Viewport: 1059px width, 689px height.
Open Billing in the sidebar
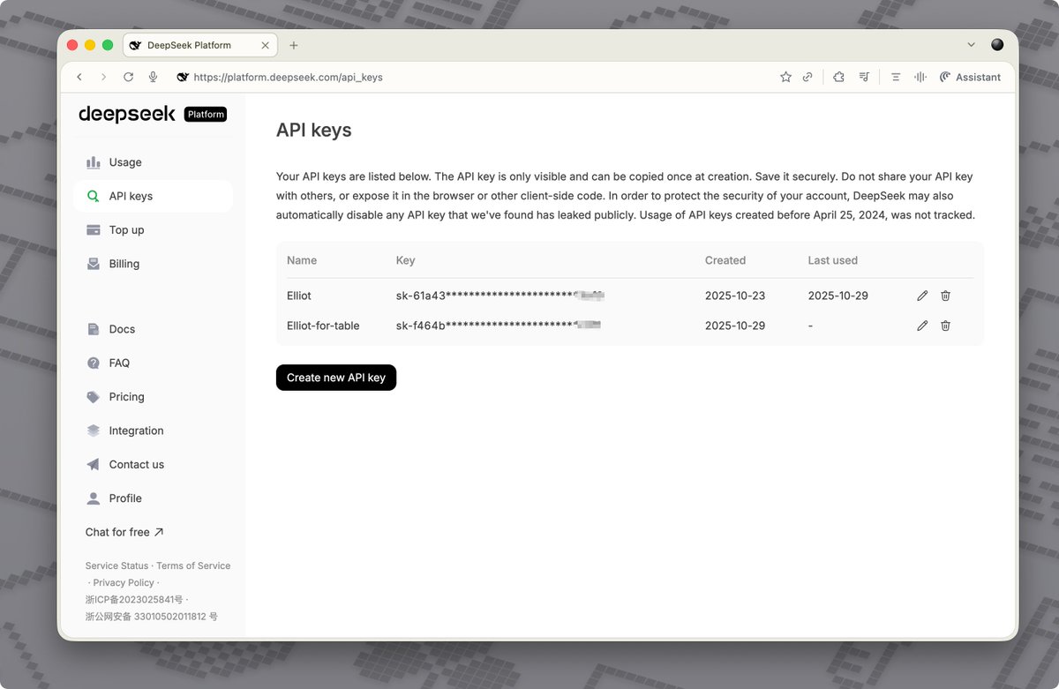pos(153,264)
